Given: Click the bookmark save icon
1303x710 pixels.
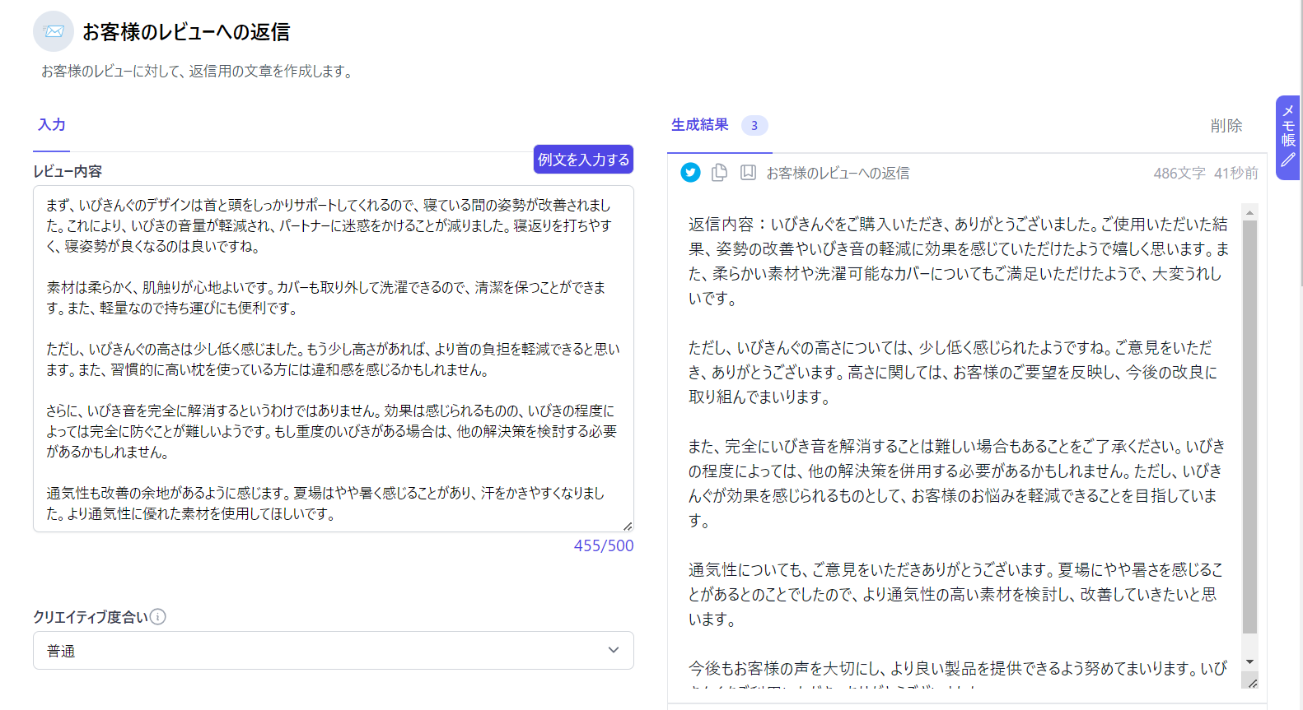Looking at the screenshot, I should (748, 172).
